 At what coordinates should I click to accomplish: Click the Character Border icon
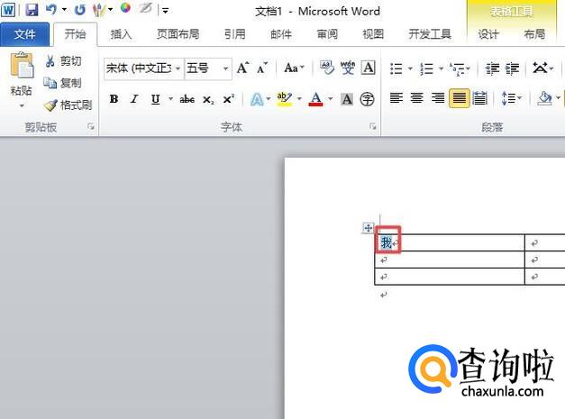point(369,68)
